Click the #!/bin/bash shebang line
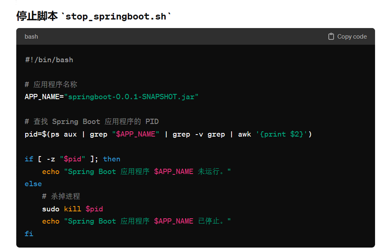The height and width of the screenshot is (250, 384). click(49, 60)
